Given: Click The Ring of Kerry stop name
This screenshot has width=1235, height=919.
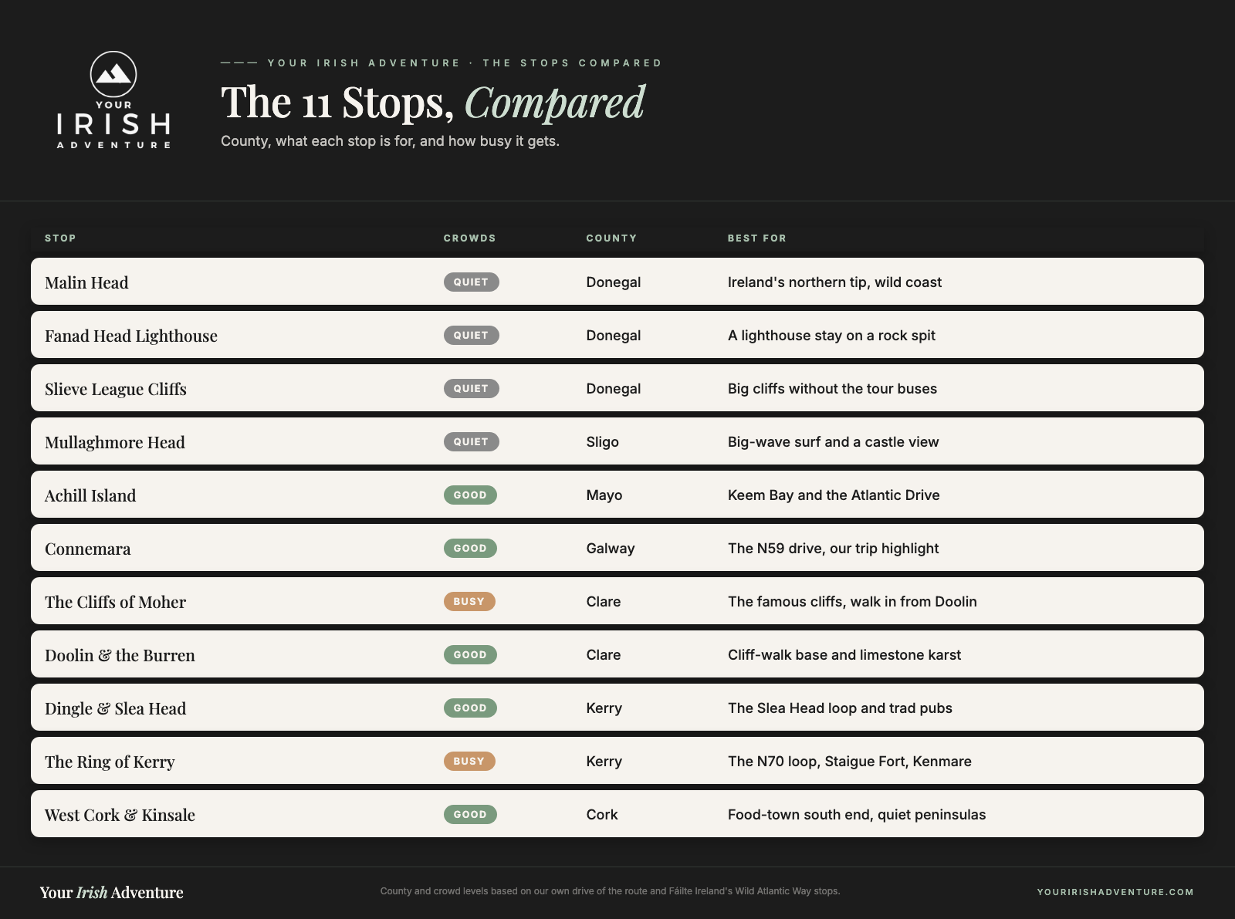Looking at the screenshot, I should pos(110,762).
